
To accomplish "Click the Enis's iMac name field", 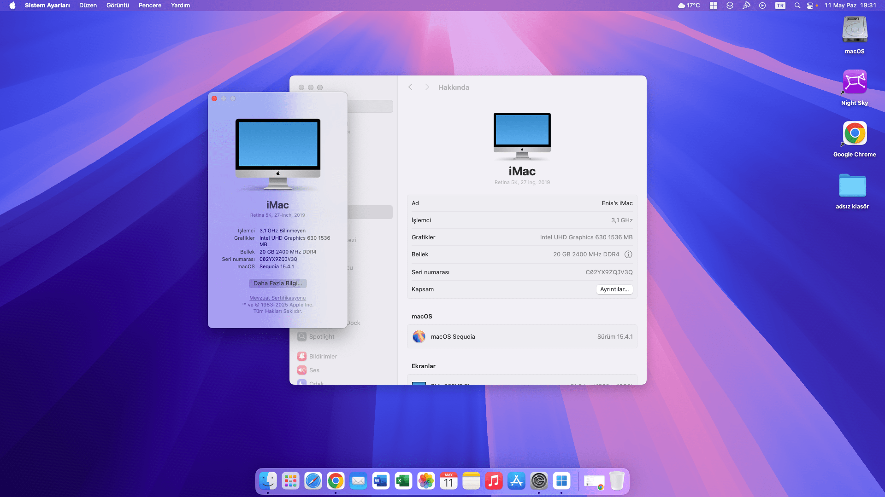I will (617, 203).
